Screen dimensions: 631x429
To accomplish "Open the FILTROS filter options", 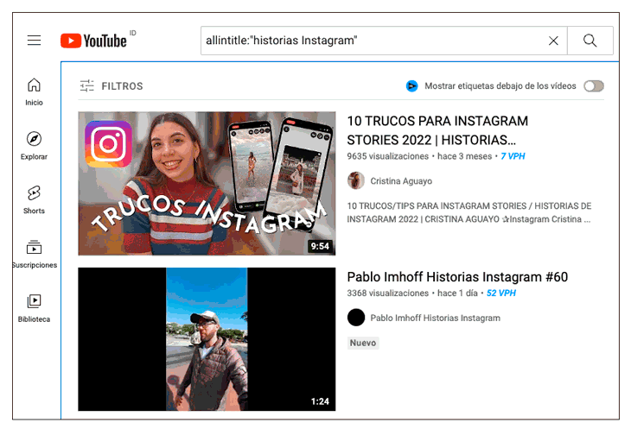I will pyautogui.click(x=112, y=86).
